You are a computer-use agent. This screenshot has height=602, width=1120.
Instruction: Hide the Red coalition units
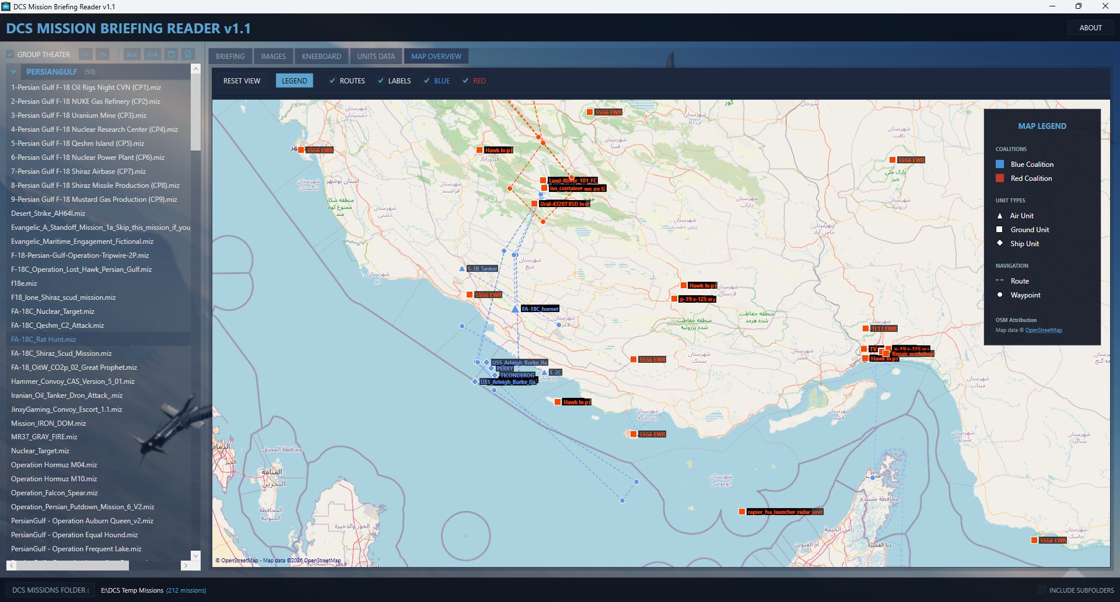[x=466, y=81]
